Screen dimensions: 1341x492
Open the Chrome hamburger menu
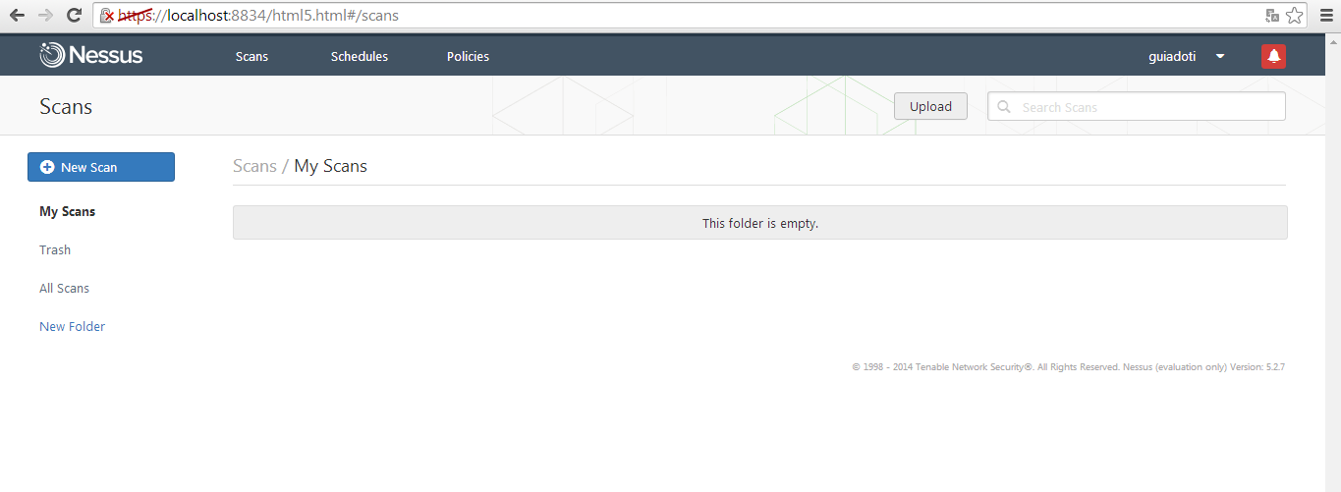tap(1325, 16)
